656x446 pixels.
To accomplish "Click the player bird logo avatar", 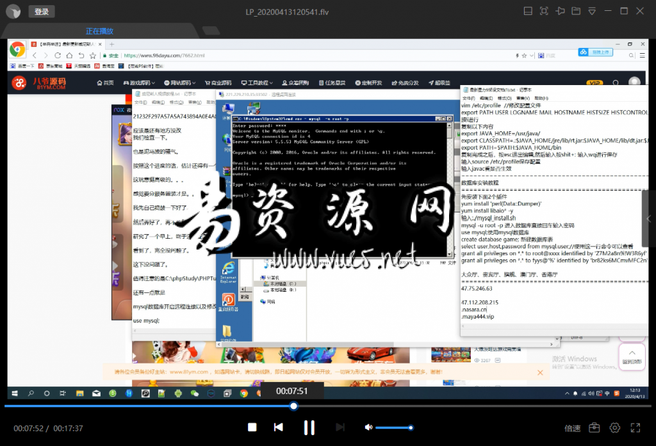I will (13, 12).
